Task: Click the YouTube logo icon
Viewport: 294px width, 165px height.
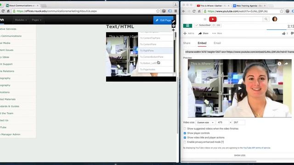Action: 213,19
